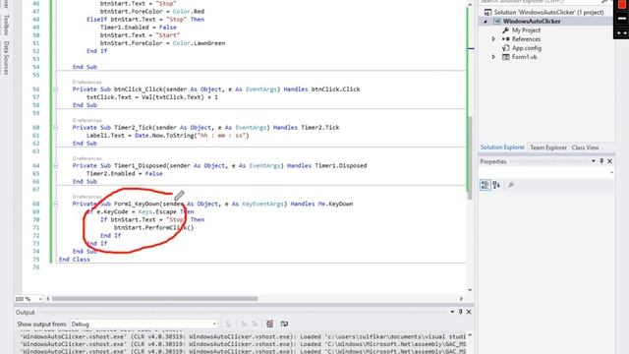Click the Output panel title
629x354 pixels.
point(25,312)
